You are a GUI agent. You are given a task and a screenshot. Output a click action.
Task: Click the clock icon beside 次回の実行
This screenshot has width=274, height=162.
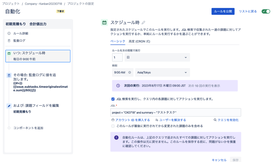(117, 86)
